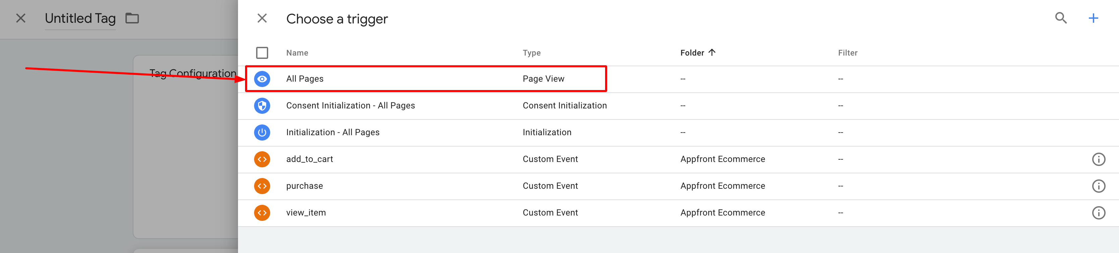Viewport: 1119px width, 253px height.
Task: Click the Filter column header
Action: click(847, 53)
